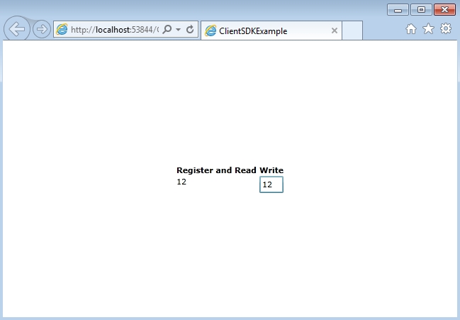The width and height of the screenshot is (460, 320).
Task: Minimize the browser window
Action: pyautogui.click(x=397, y=9)
